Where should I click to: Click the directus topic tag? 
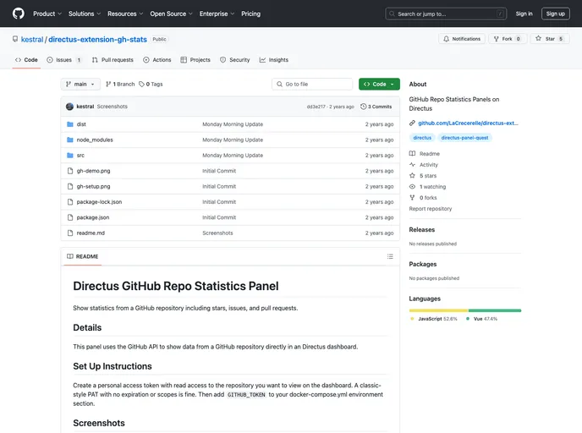click(x=422, y=138)
